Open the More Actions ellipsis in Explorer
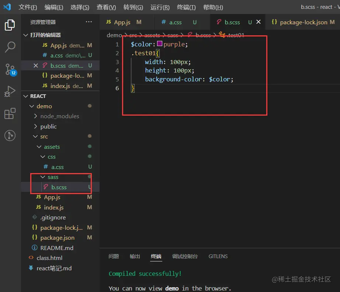The width and height of the screenshot is (340, 292). tap(89, 22)
